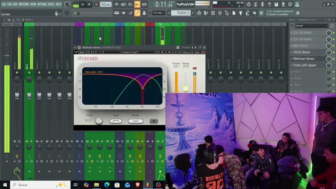Click the undo history icon

(249, 4)
